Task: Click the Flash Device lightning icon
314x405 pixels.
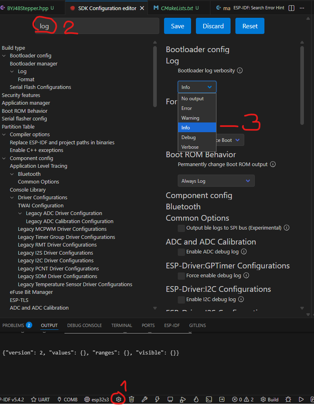Action: [x=157, y=399]
